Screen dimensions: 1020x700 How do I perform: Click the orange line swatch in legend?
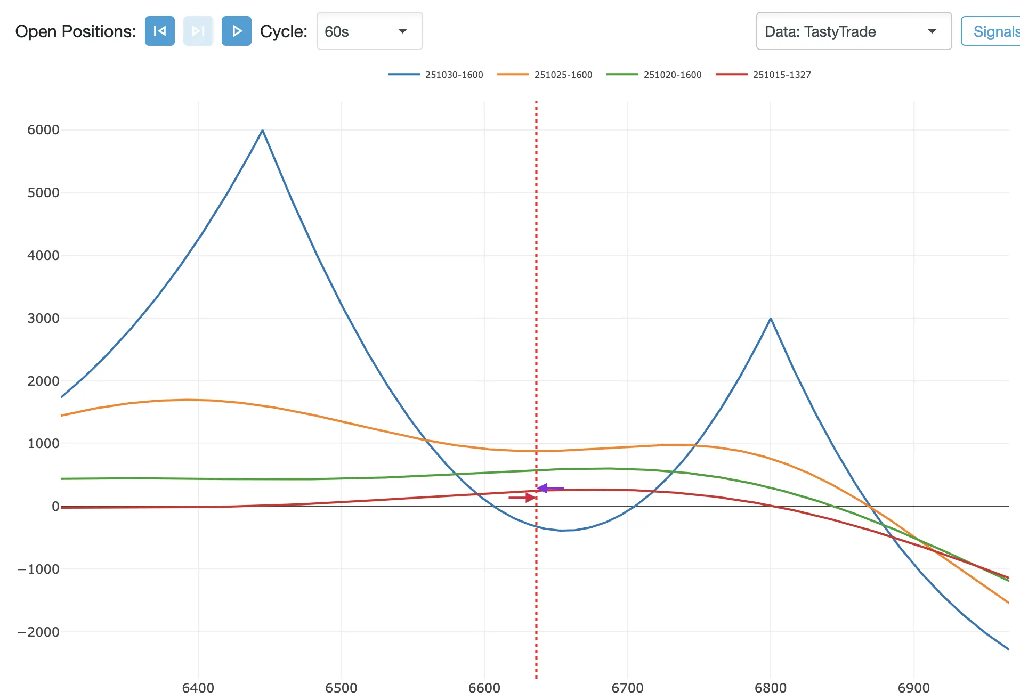(x=513, y=75)
